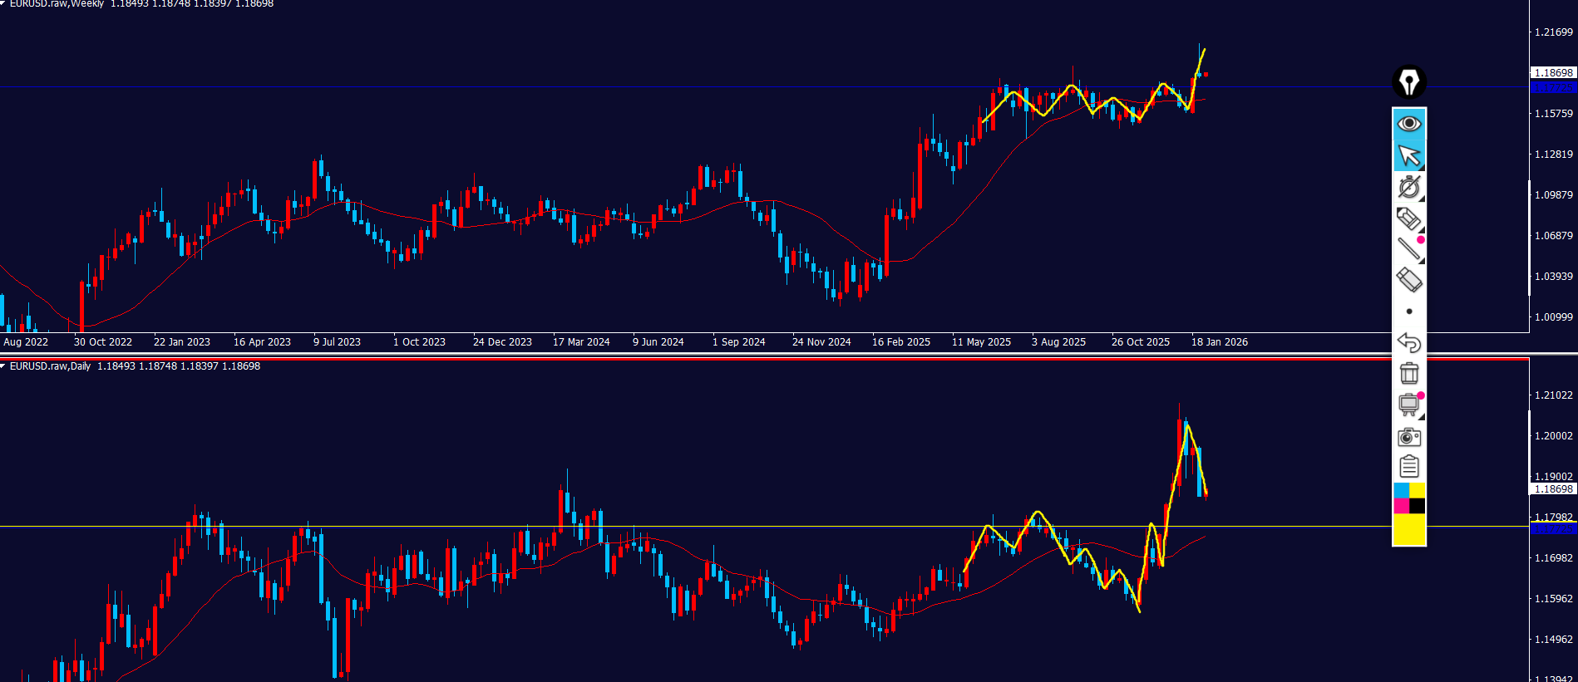This screenshot has width=1578, height=682.
Task: Select the black color swatch
Action: click(1418, 506)
